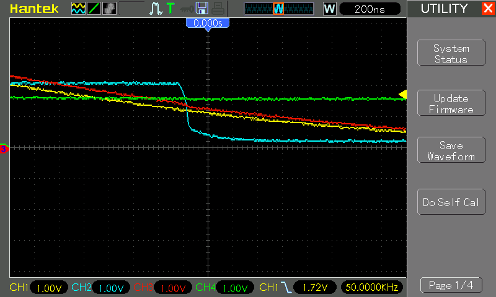Click the sine waveform display icon
Image resolution: width=496 pixels, height=297 pixels.
[x=78, y=9]
